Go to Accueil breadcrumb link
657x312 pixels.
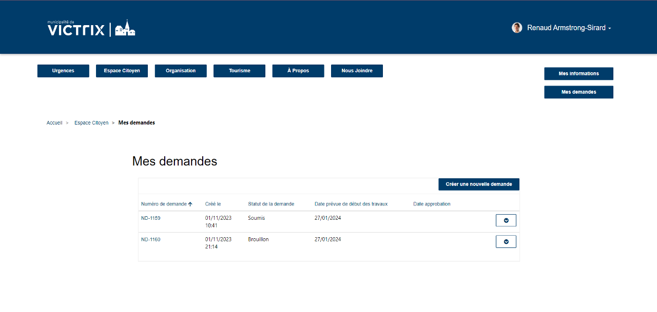click(54, 123)
